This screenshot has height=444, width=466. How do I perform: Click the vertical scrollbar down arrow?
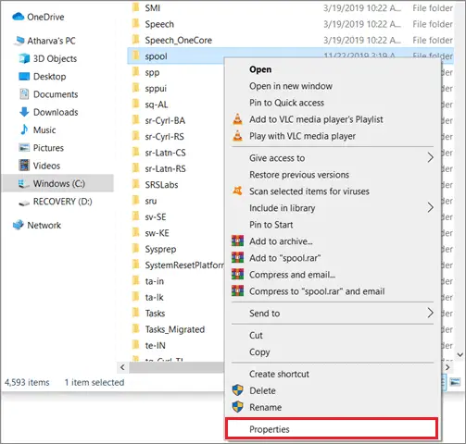coord(460,355)
